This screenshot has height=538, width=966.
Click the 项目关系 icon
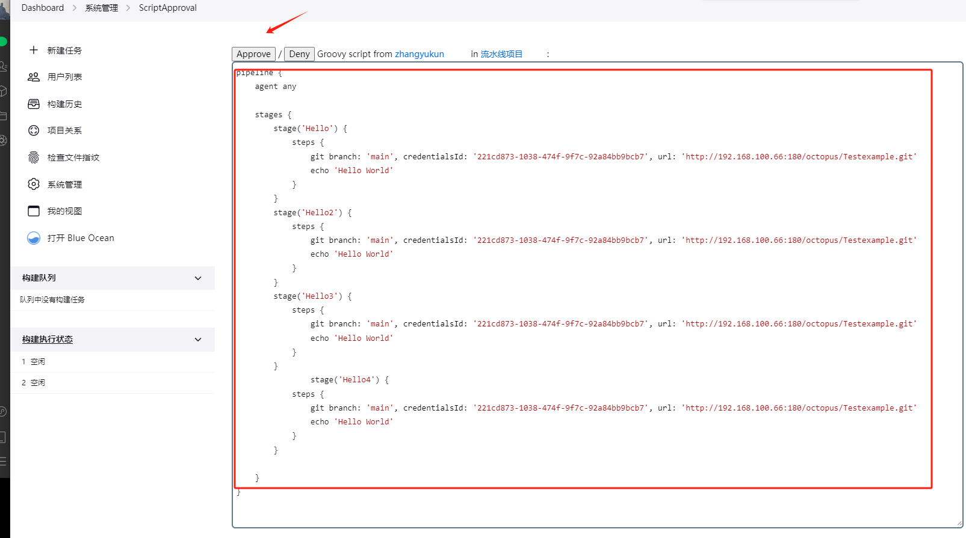coord(34,130)
